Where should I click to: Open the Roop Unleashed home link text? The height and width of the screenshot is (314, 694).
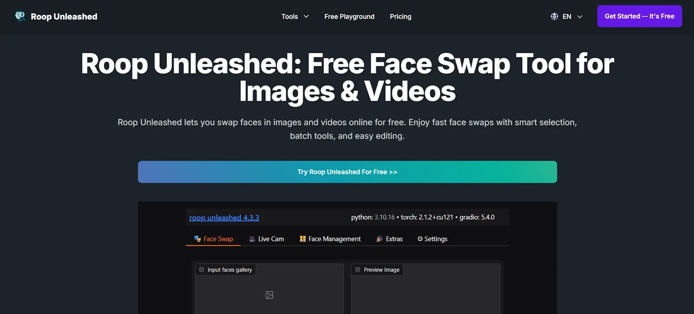[x=64, y=17]
